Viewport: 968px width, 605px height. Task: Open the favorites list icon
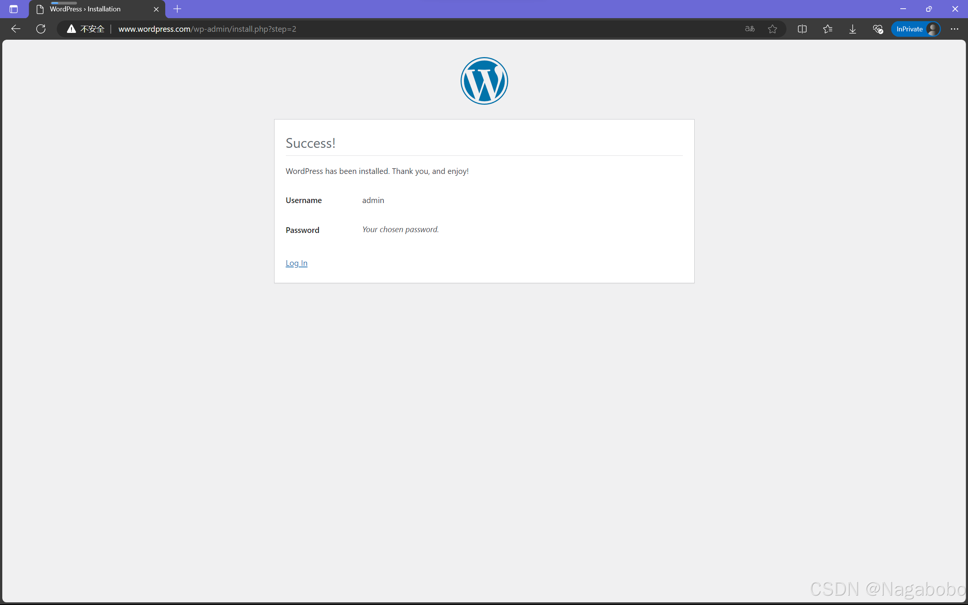tap(828, 29)
